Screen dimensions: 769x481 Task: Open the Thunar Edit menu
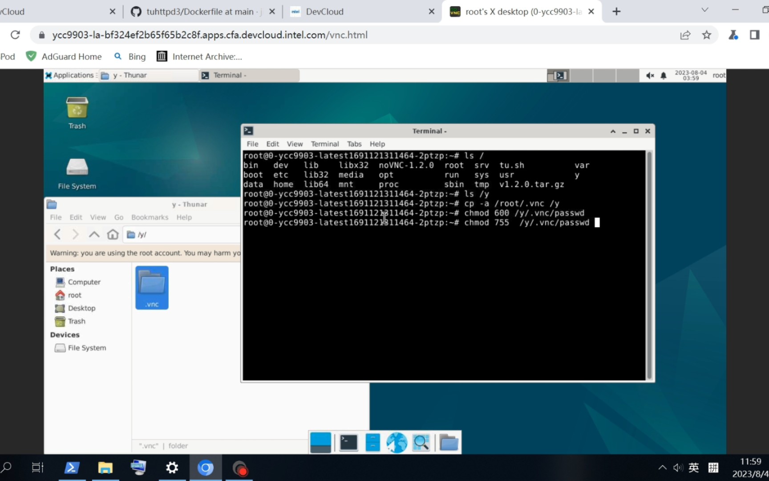coord(76,217)
